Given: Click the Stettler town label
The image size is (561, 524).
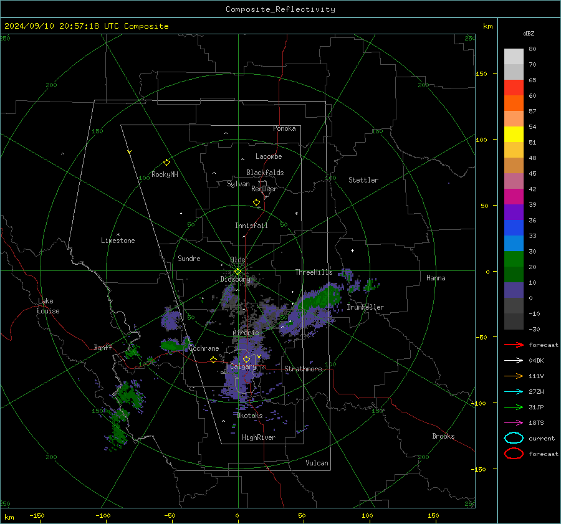Looking at the screenshot, I should (x=363, y=180).
